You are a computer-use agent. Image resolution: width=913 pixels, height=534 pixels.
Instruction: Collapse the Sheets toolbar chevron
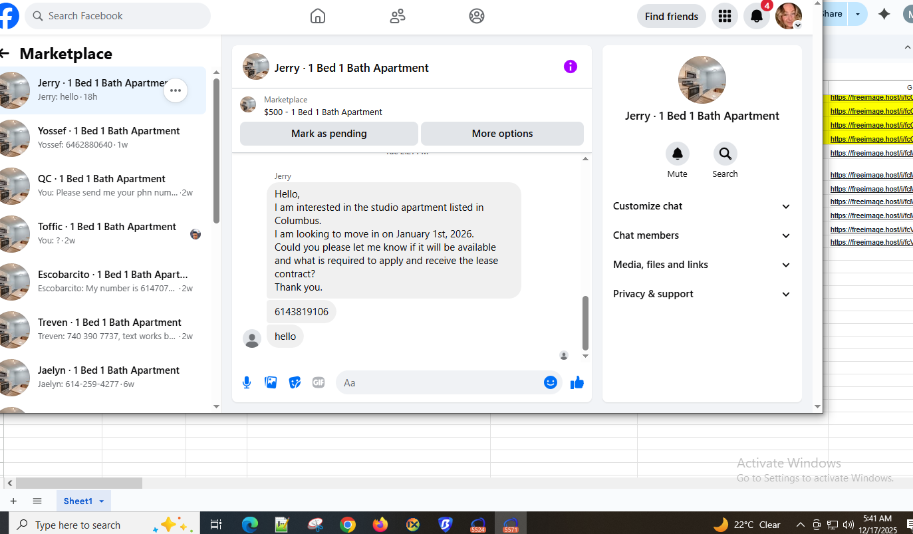[907, 47]
